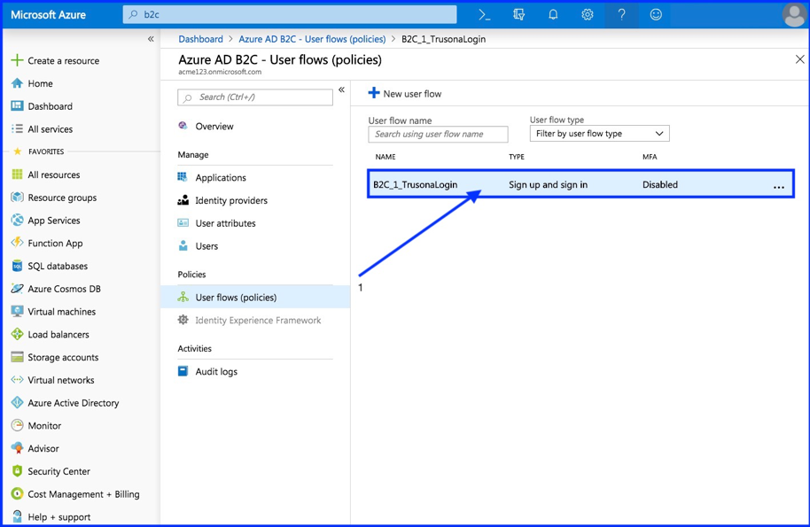Open the help question mark

621,14
